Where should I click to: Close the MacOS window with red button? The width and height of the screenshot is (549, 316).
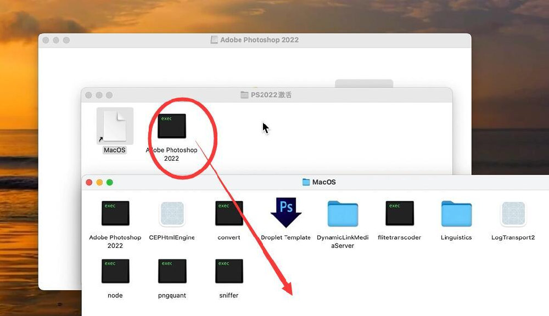[89, 182]
